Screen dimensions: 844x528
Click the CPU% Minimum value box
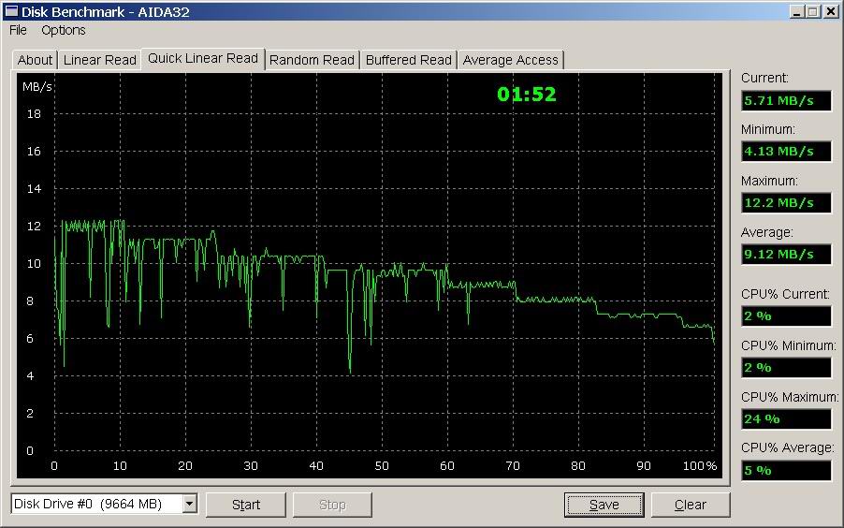point(786,368)
